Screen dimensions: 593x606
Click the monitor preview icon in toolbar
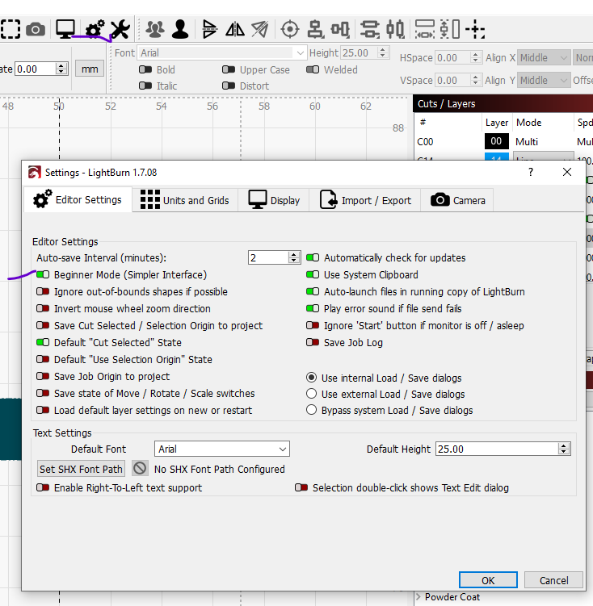point(65,29)
